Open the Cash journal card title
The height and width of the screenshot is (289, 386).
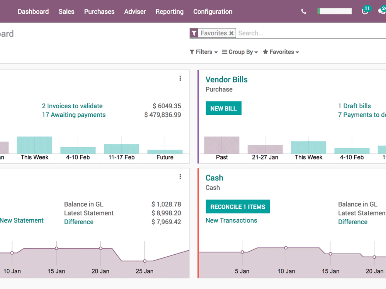click(x=214, y=178)
